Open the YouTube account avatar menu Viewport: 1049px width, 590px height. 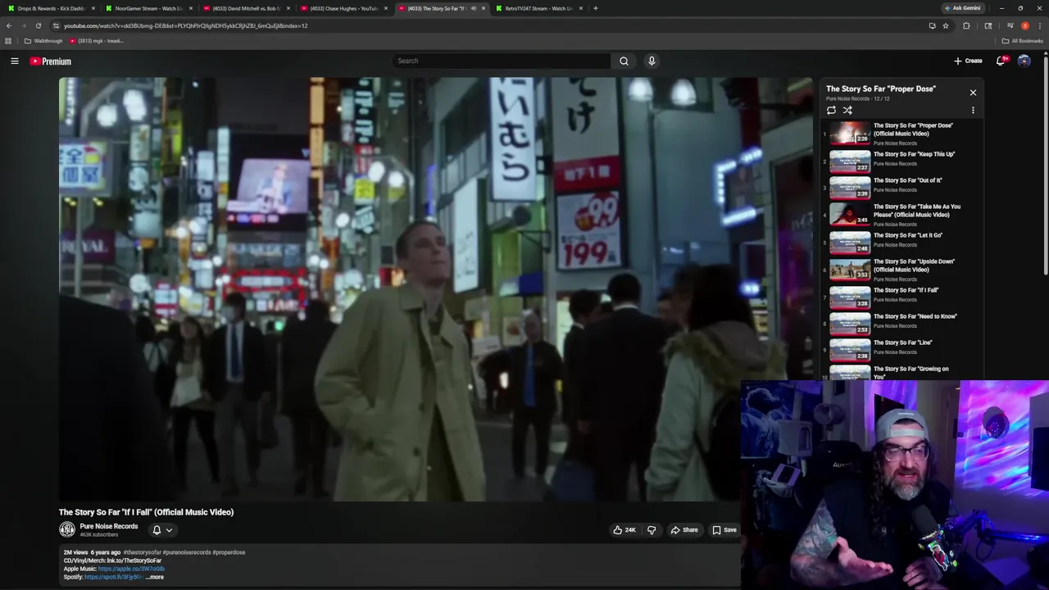[x=1024, y=61]
